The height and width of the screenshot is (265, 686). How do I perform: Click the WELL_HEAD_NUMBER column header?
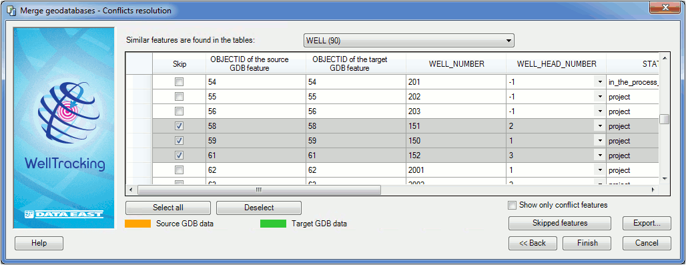click(556, 64)
